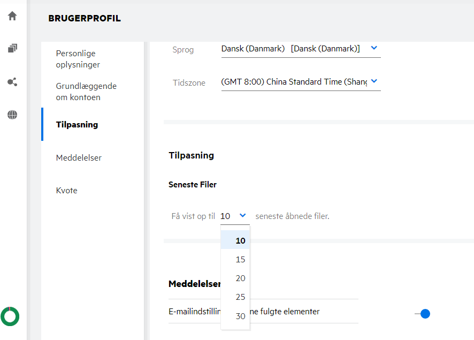Click the green quota ring icon

point(10,316)
